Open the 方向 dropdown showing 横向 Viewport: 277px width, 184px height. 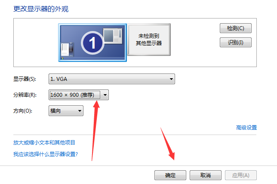coord(66,111)
